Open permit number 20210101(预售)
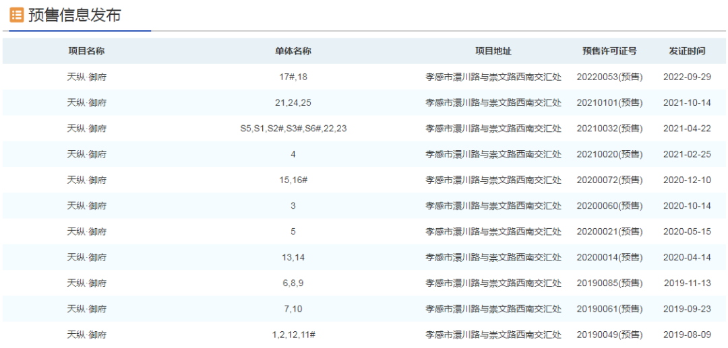Screen dimensions: 728x348 pos(609,102)
